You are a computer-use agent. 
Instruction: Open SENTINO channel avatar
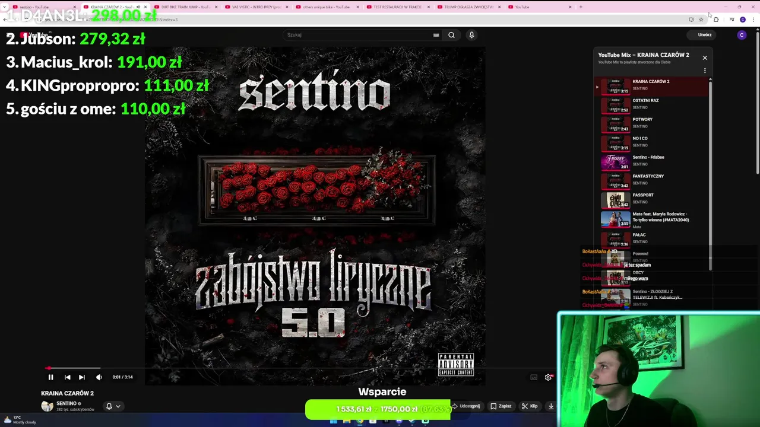(x=47, y=406)
